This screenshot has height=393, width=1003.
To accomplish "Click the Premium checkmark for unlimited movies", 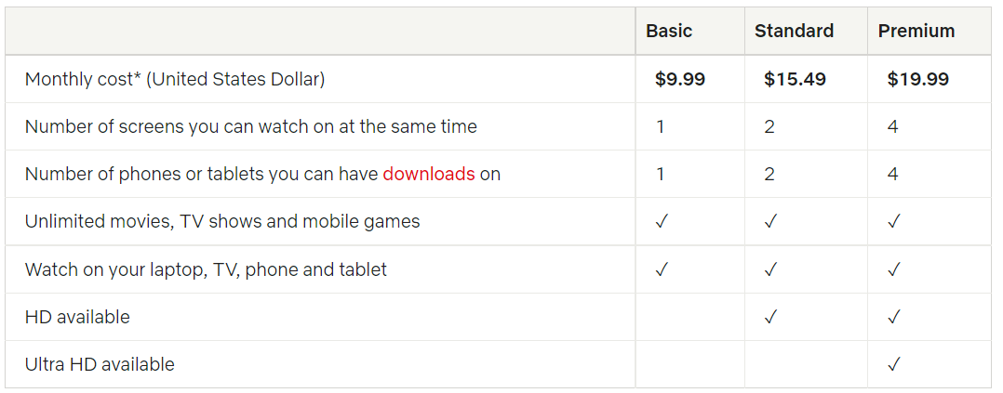I will coord(893,221).
